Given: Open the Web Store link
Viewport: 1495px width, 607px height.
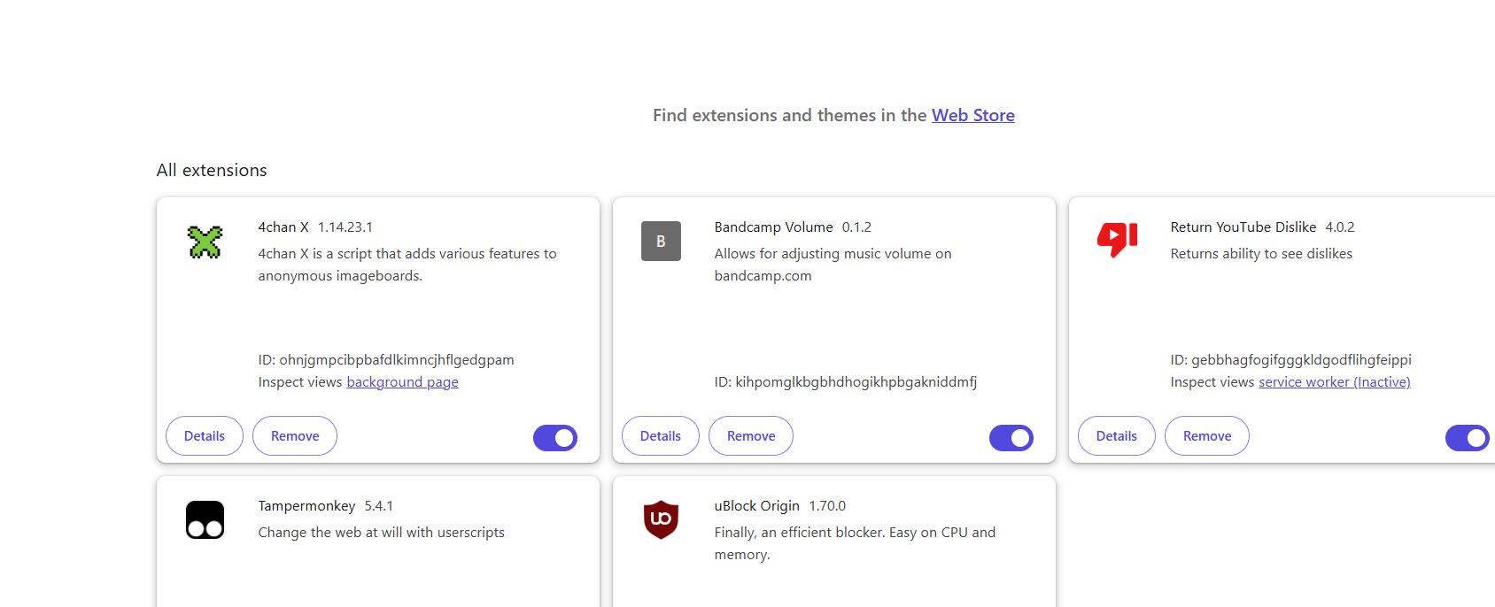Looking at the screenshot, I should [x=973, y=115].
